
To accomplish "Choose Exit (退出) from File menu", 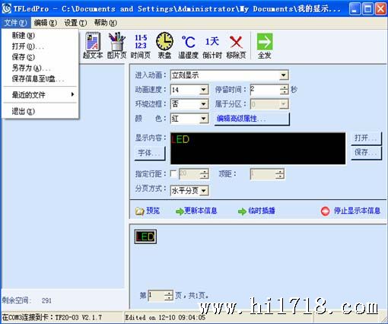I will (40, 111).
